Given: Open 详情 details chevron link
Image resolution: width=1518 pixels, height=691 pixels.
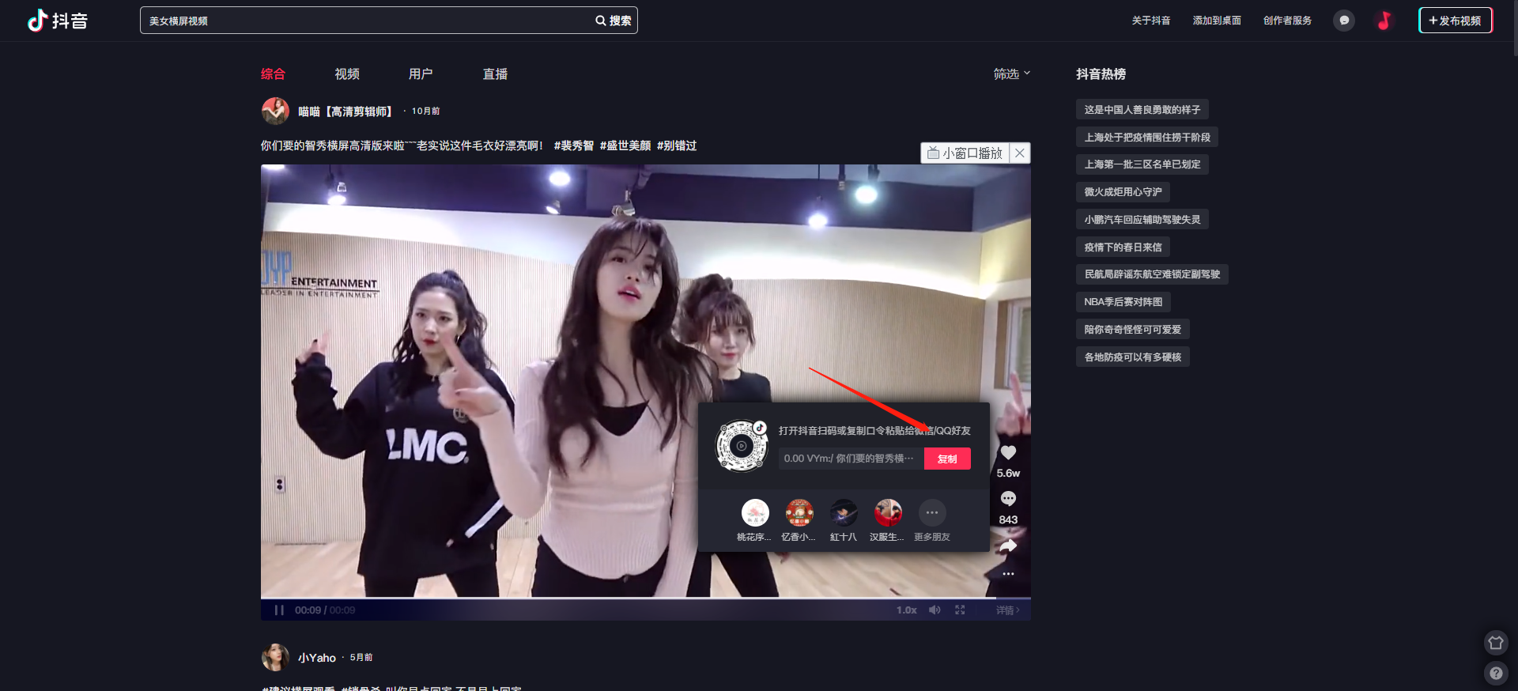Looking at the screenshot, I should click(1008, 610).
